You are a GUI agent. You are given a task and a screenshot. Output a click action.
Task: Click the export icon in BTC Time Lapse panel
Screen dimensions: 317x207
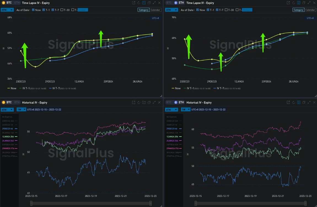click(134, 3)
